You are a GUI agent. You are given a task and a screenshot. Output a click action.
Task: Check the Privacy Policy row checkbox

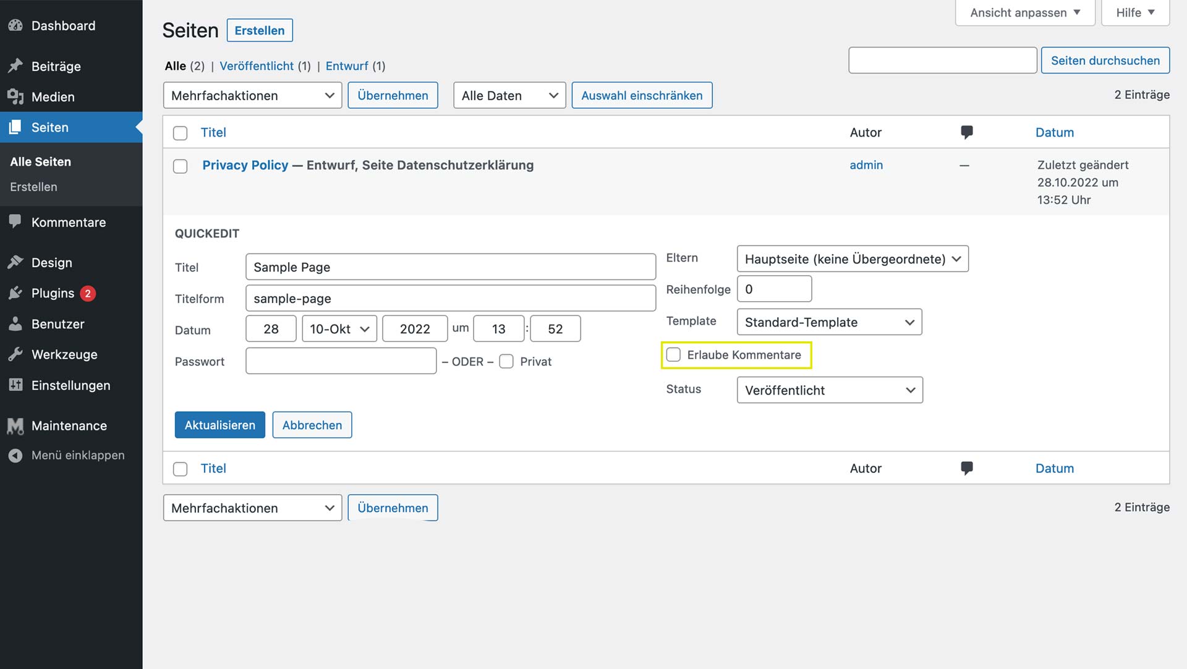coord(180,166)
